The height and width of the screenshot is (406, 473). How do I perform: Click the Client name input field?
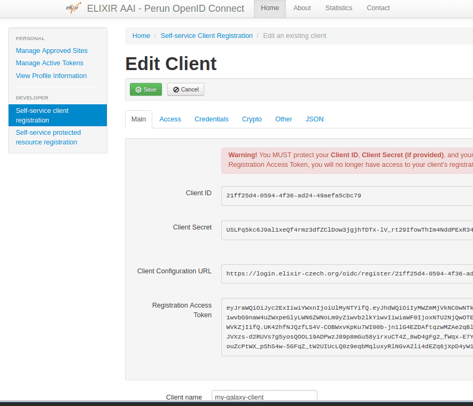264,397
